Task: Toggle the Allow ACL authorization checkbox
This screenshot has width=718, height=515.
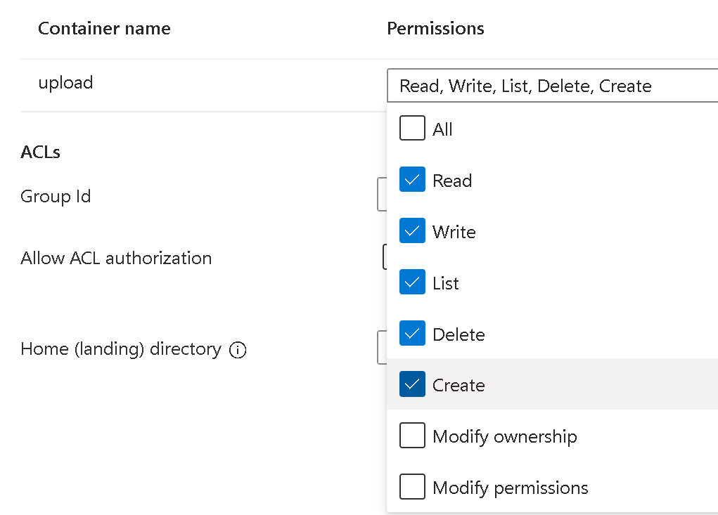Action: pos(385,257)
